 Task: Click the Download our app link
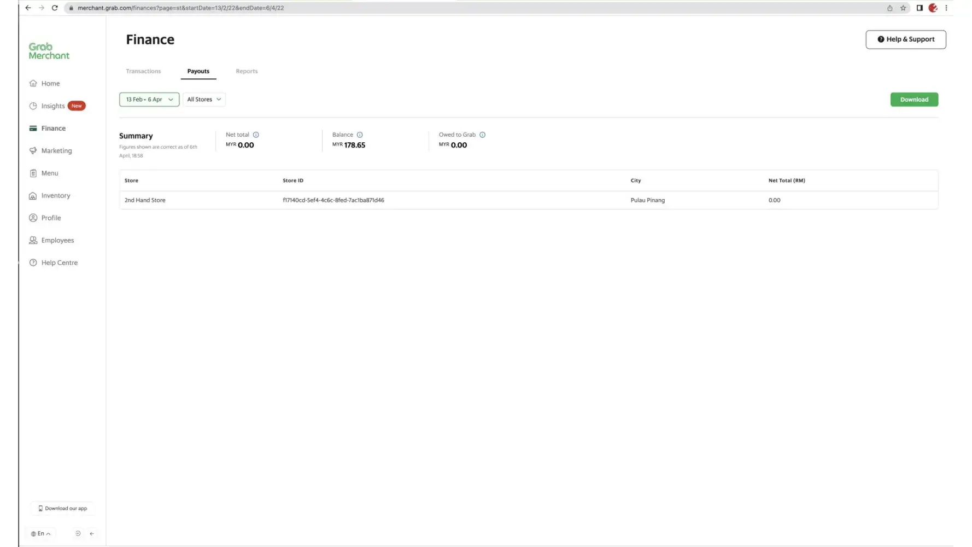[x=63, y=509]
